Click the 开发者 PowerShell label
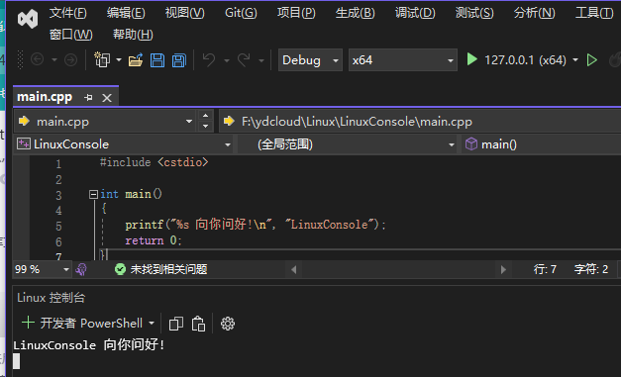The width and height of the screenshot is (621, 377). (x=91, y=324)
